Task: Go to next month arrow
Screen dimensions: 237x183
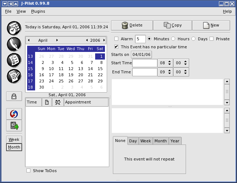Action: pos(57,40)
